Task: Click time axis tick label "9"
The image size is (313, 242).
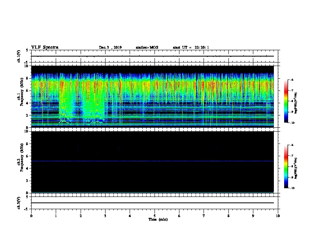Action: (x=253, y=216)
